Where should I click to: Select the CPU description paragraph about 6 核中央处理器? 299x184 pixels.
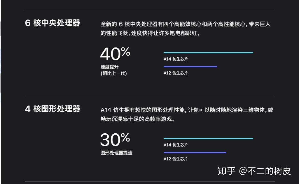[185, 29]
